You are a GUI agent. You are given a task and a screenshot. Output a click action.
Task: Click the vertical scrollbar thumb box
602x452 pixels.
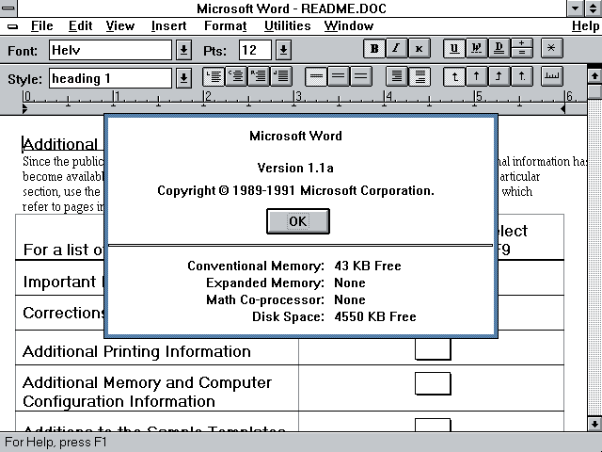click(594, 91)
